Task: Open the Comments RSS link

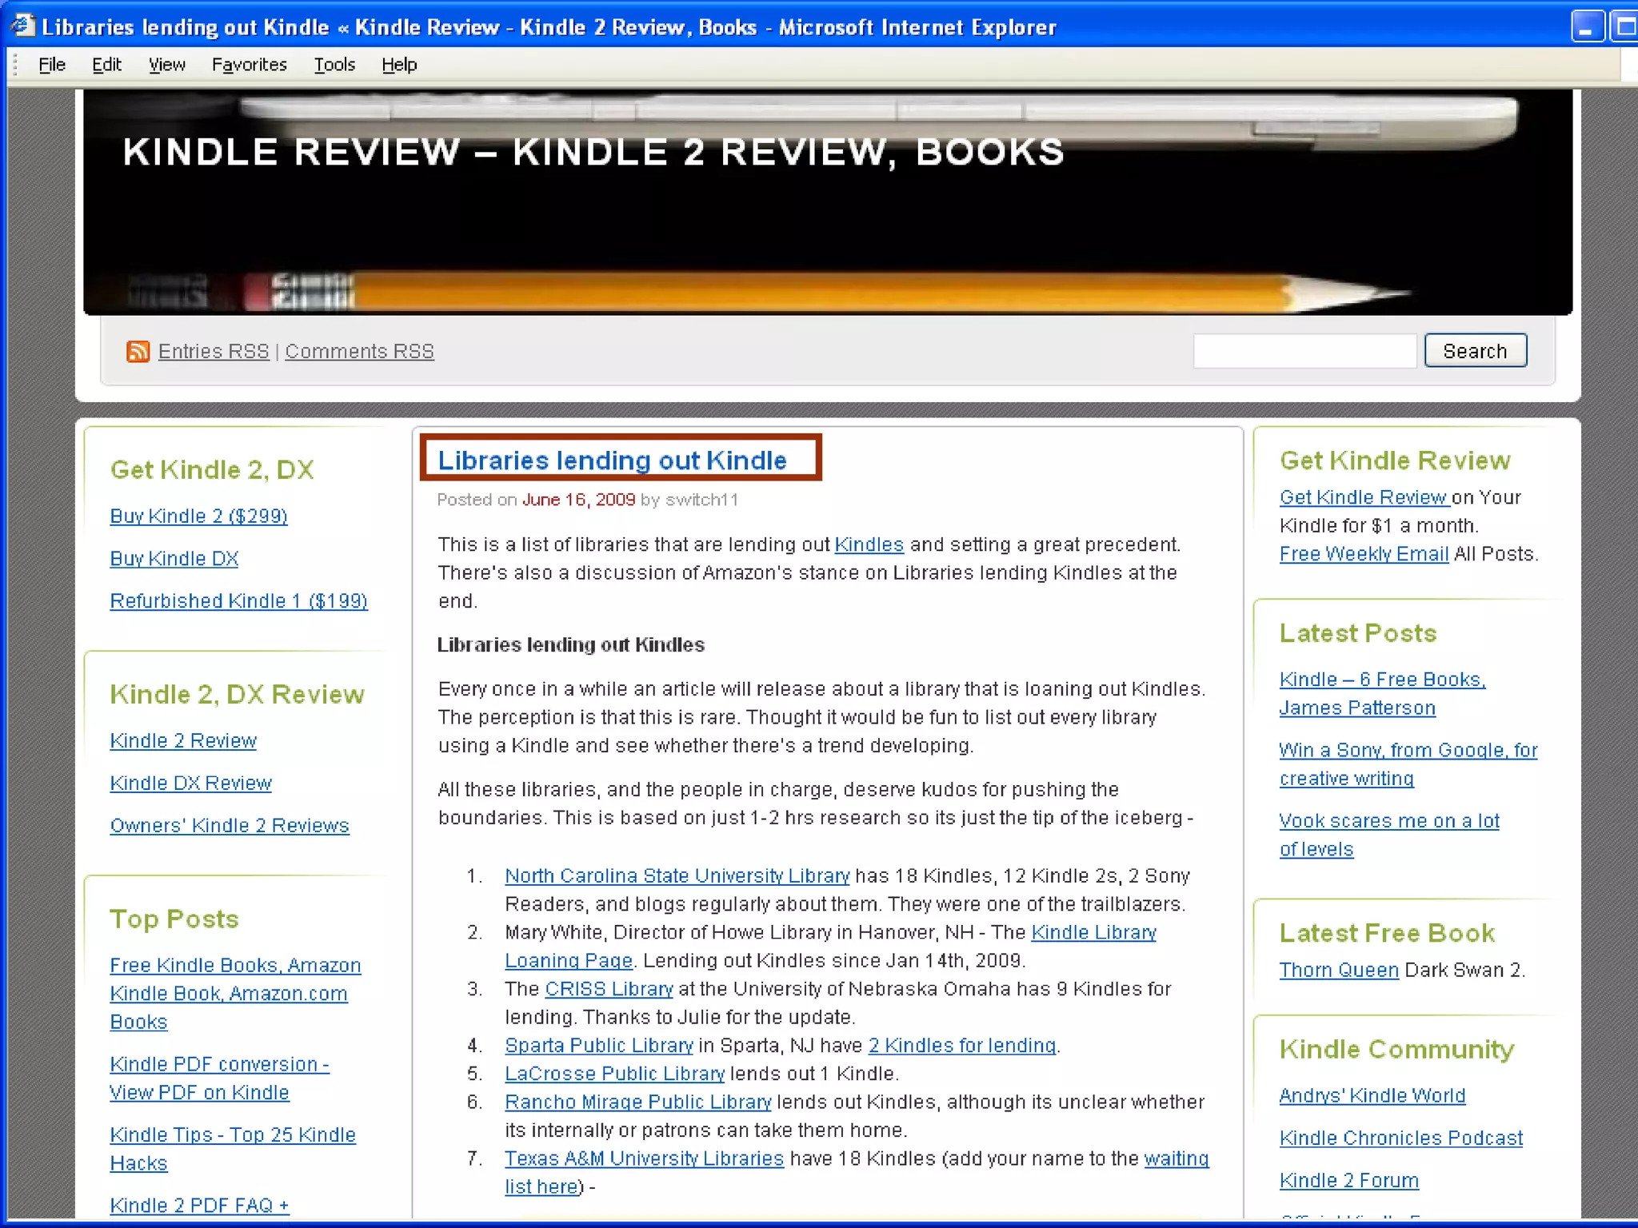Action: (359, 352)
